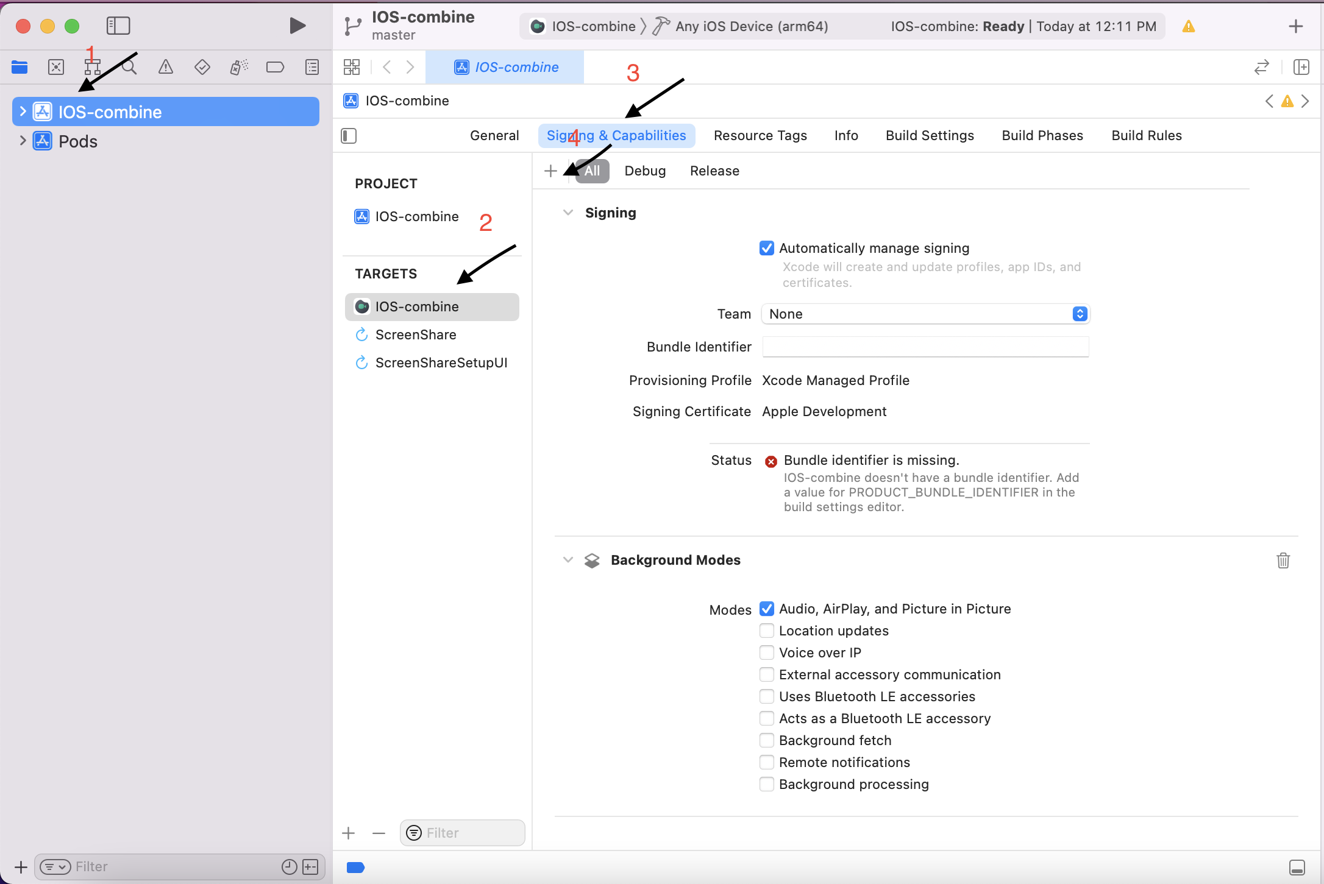Enable Location updates mode
The height and width of the screenshot is (884, 1324).
(767, 631)
